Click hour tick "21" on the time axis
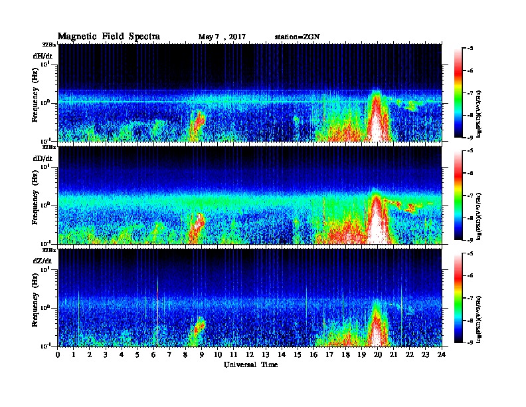The width and height of the screenshot is (526, 407). [x=393, y=355]
